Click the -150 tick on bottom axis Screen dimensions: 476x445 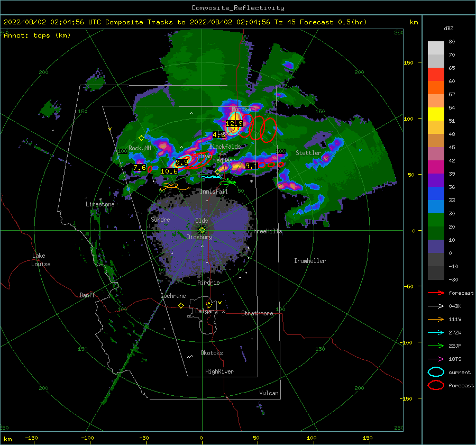[x=31, y=438]
